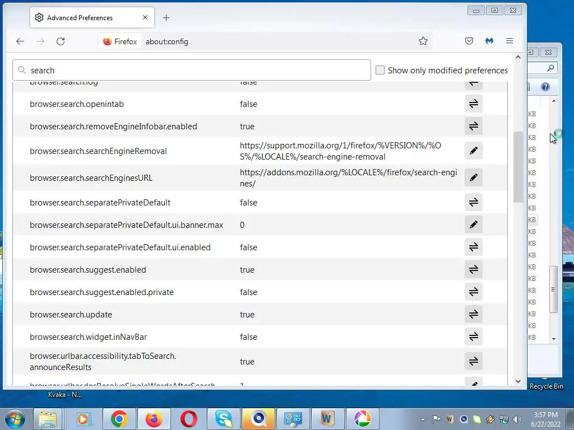Edit browser.search.searchEngineRemoval with pencil icon

pyautogui.click(x=473, y=151)
